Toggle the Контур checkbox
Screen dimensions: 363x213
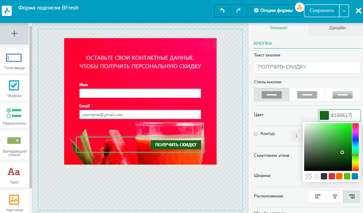(x=256, y=134)
